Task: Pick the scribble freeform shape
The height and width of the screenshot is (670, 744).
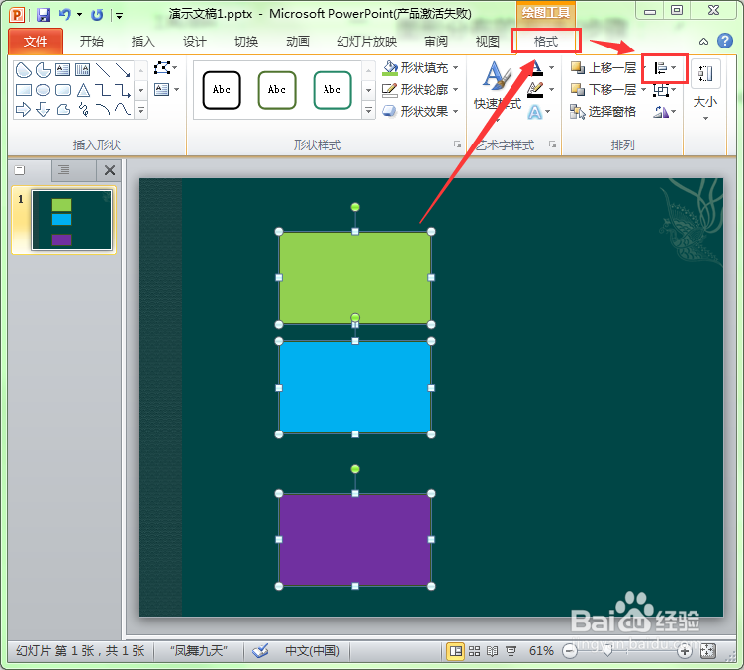Action: [83, 110]
